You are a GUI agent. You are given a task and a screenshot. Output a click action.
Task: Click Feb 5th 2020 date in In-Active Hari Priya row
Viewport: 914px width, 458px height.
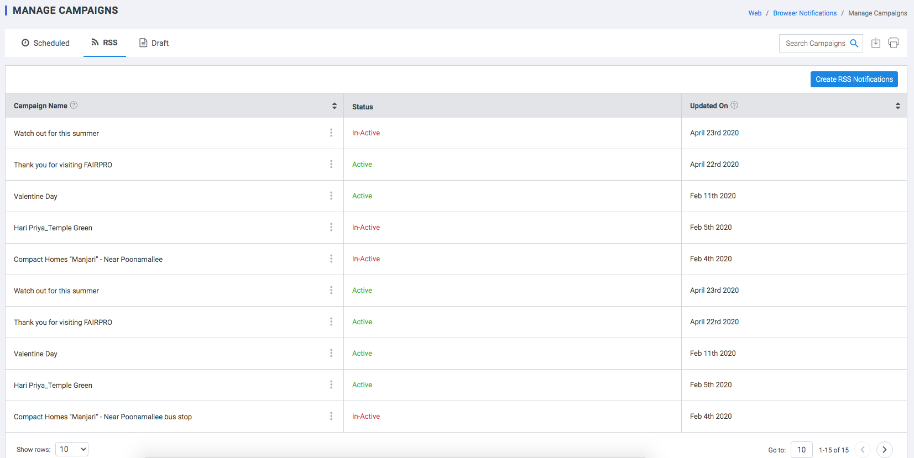tap(711, 227)
